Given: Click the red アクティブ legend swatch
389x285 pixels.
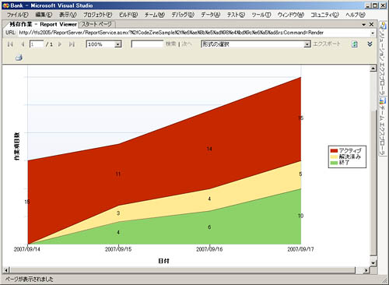Looking at the screenshot, I should [x=334, y=150].
